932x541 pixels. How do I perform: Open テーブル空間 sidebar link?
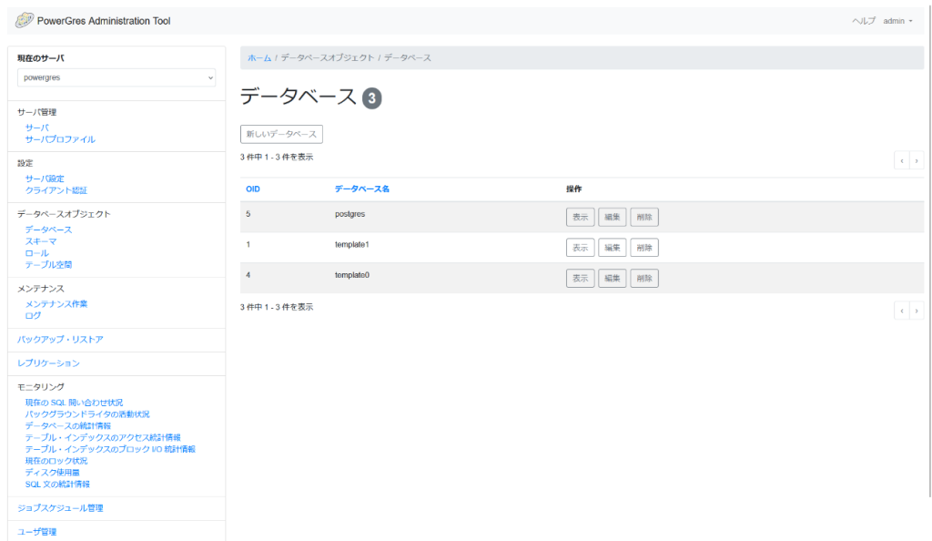pos(48,264)
